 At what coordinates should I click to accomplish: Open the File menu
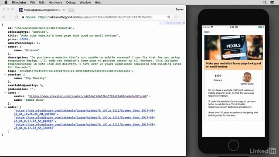pyautogui.click(x=33, y=2)
